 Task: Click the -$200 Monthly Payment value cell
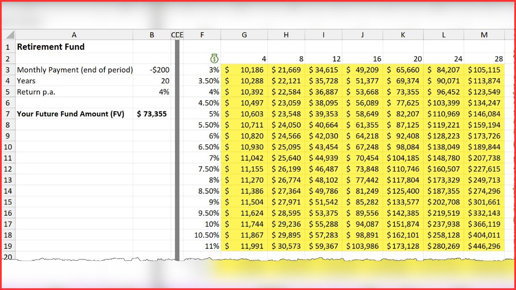click(151, 70)
